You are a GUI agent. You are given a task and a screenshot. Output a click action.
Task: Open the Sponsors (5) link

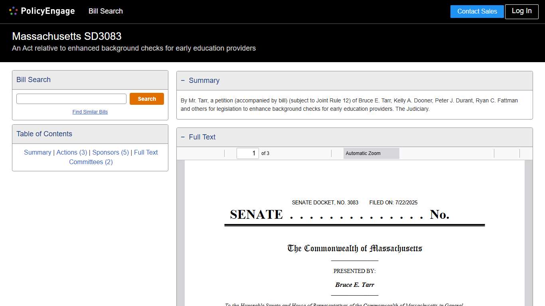tap(110, 152)
